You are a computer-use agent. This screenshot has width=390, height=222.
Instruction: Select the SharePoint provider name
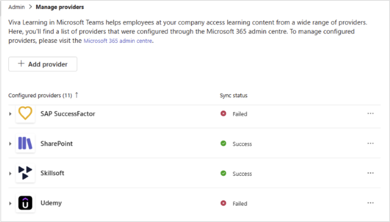coord(57,144)
